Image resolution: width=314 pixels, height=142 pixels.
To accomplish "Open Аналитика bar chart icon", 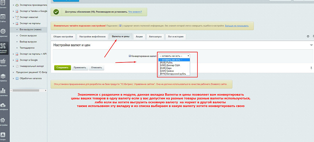I will (x=3, y=91).
